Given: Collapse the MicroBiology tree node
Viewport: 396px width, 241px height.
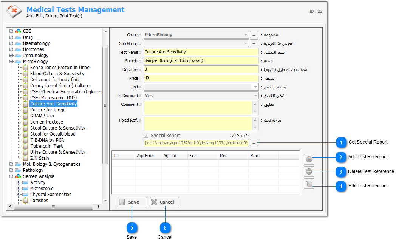Looking at the screenshot, I should tap(11, 62).
